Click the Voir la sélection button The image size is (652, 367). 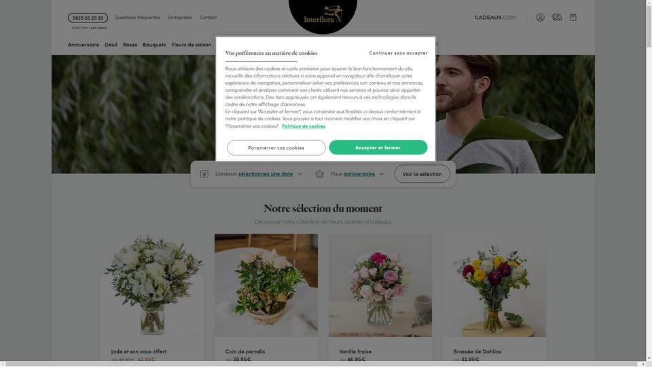422,174
